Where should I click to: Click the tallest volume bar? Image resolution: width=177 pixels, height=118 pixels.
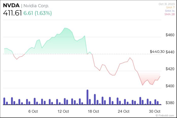(87, 97)
